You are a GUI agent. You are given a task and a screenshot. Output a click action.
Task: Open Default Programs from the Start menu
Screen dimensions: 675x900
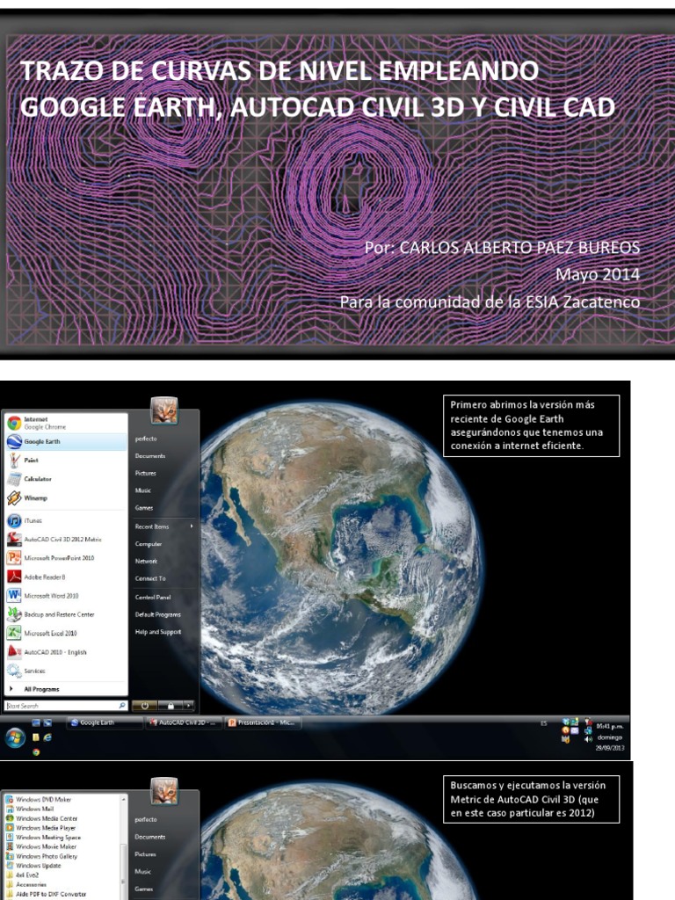click(158, 614)
